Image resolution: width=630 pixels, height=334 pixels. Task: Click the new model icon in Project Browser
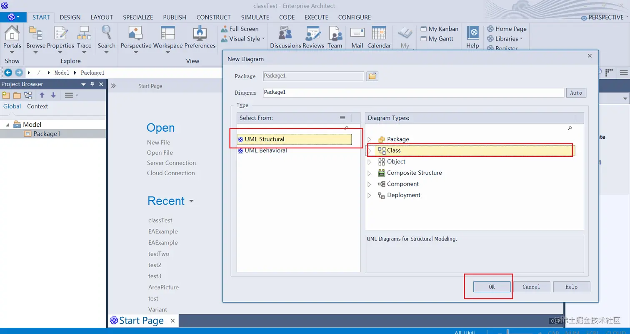[6, 95]
